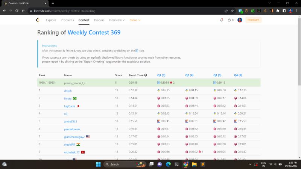301x169 pixels.
Task: Open arvindf232's profile link
Action: click(x=70, y=121)
